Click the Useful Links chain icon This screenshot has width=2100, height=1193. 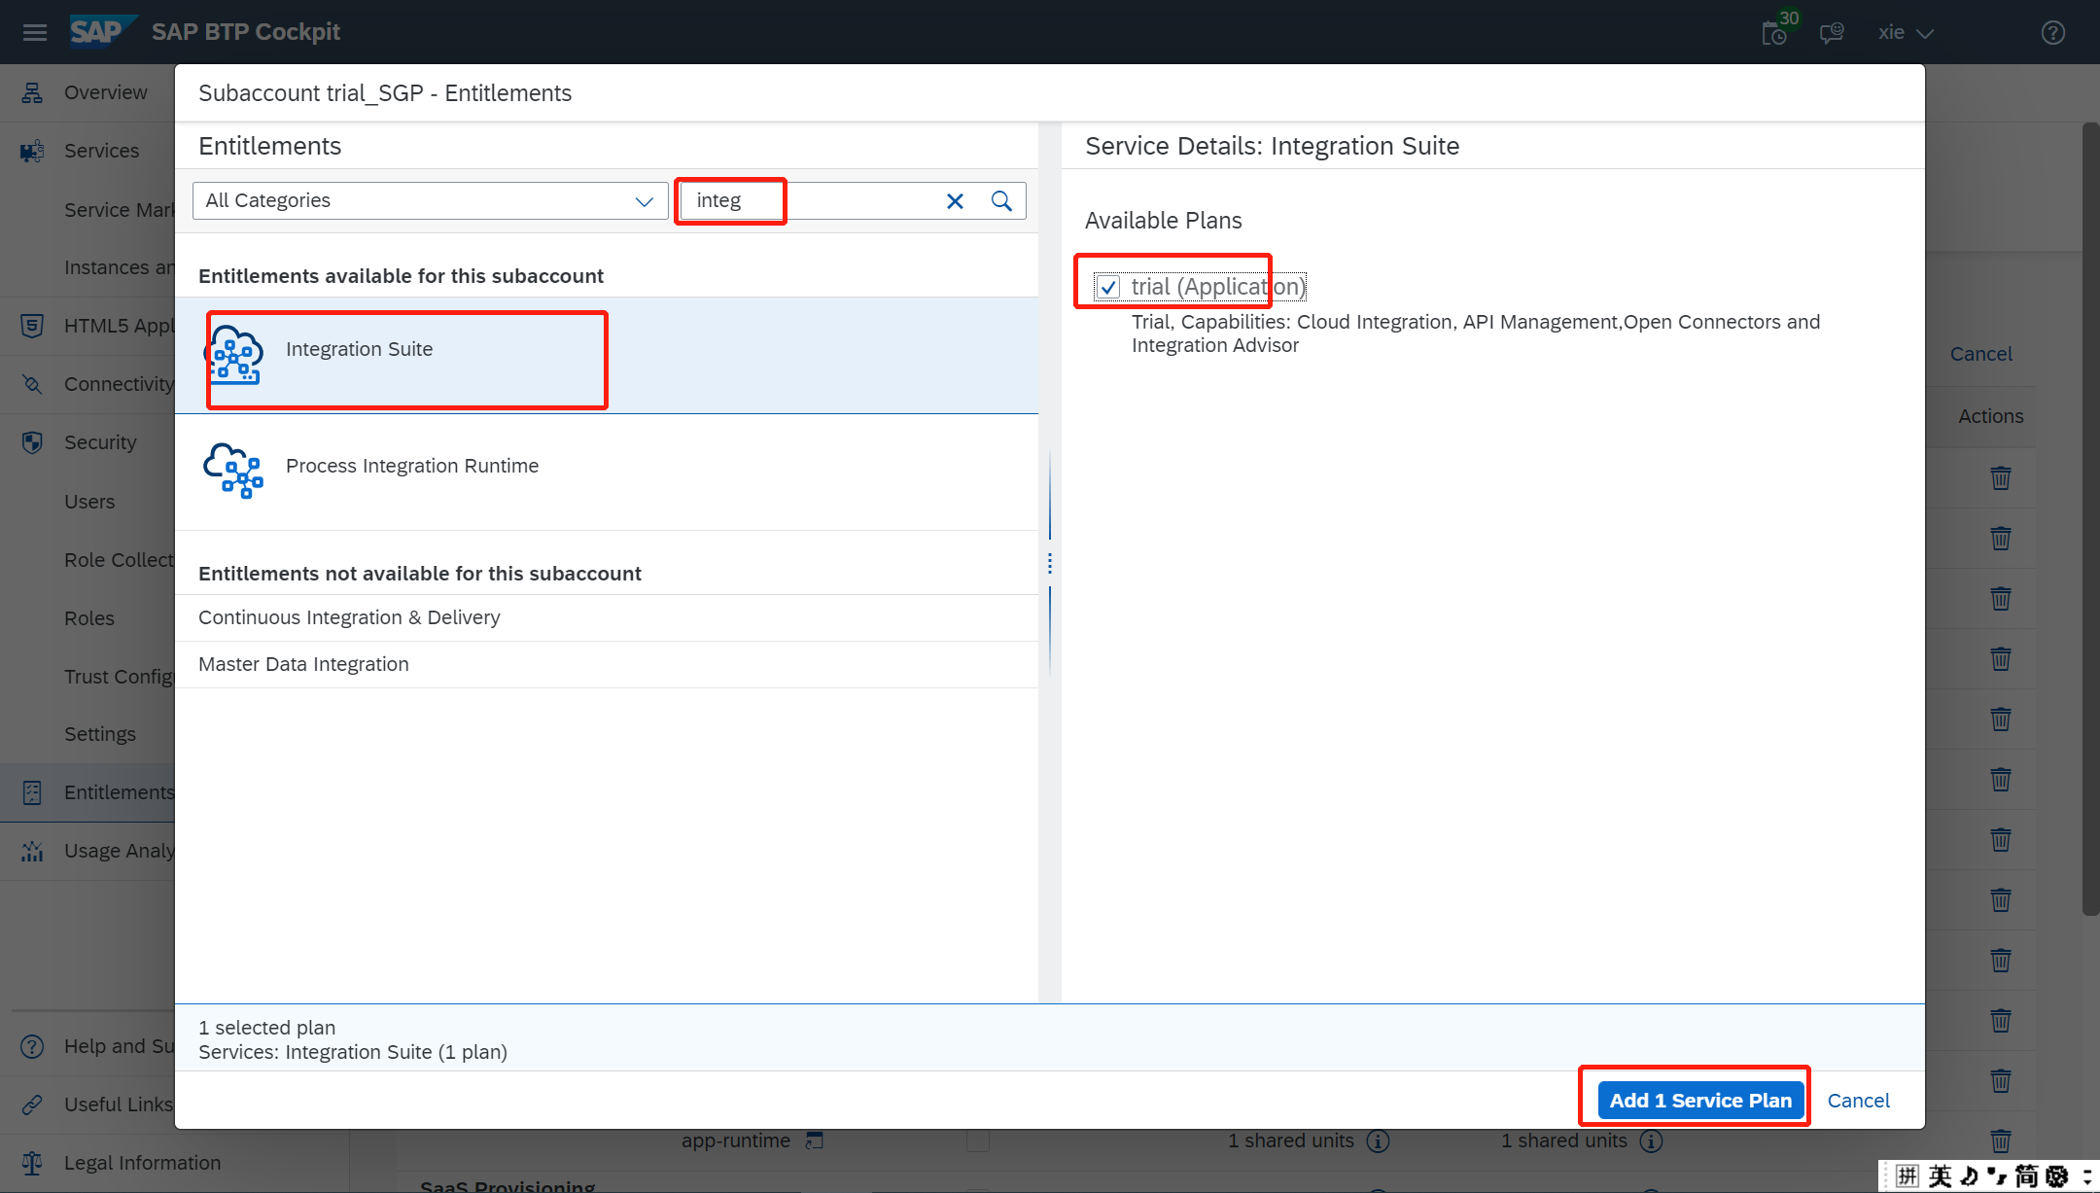pyautogui.click(x=32, y=1105)
